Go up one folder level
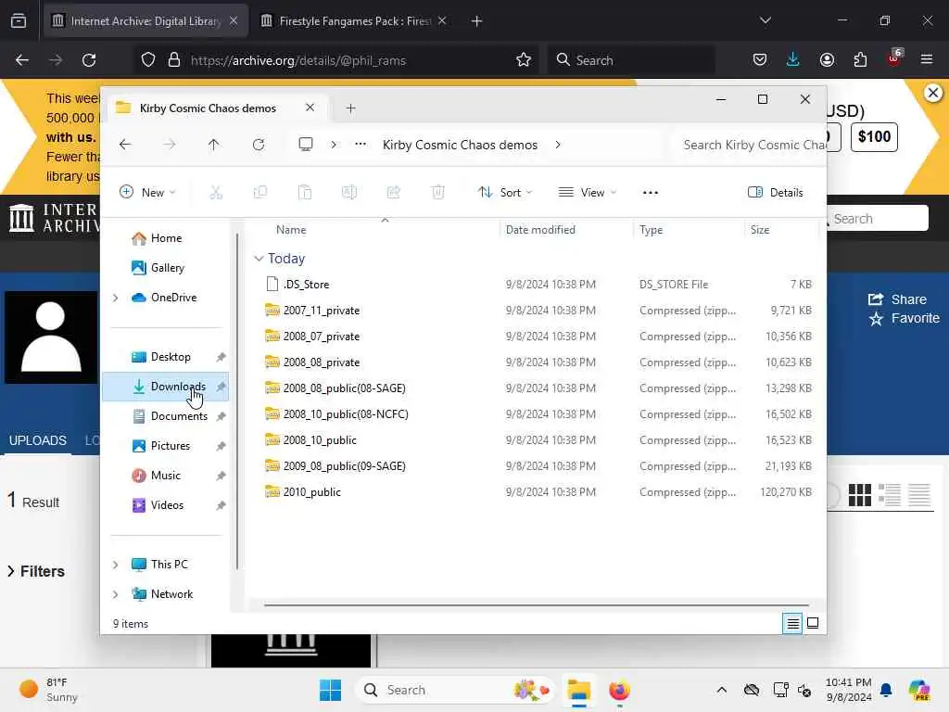The height and width of the screenshot is (712, 949). click(x=214, y=145)
